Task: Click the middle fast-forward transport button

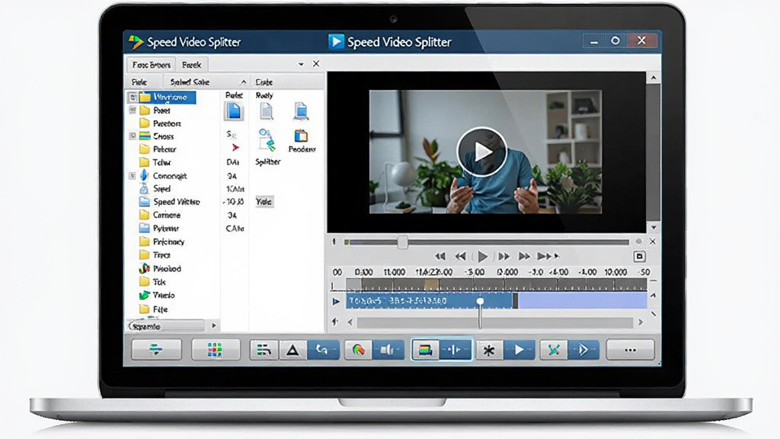Action: coord(524,256)
